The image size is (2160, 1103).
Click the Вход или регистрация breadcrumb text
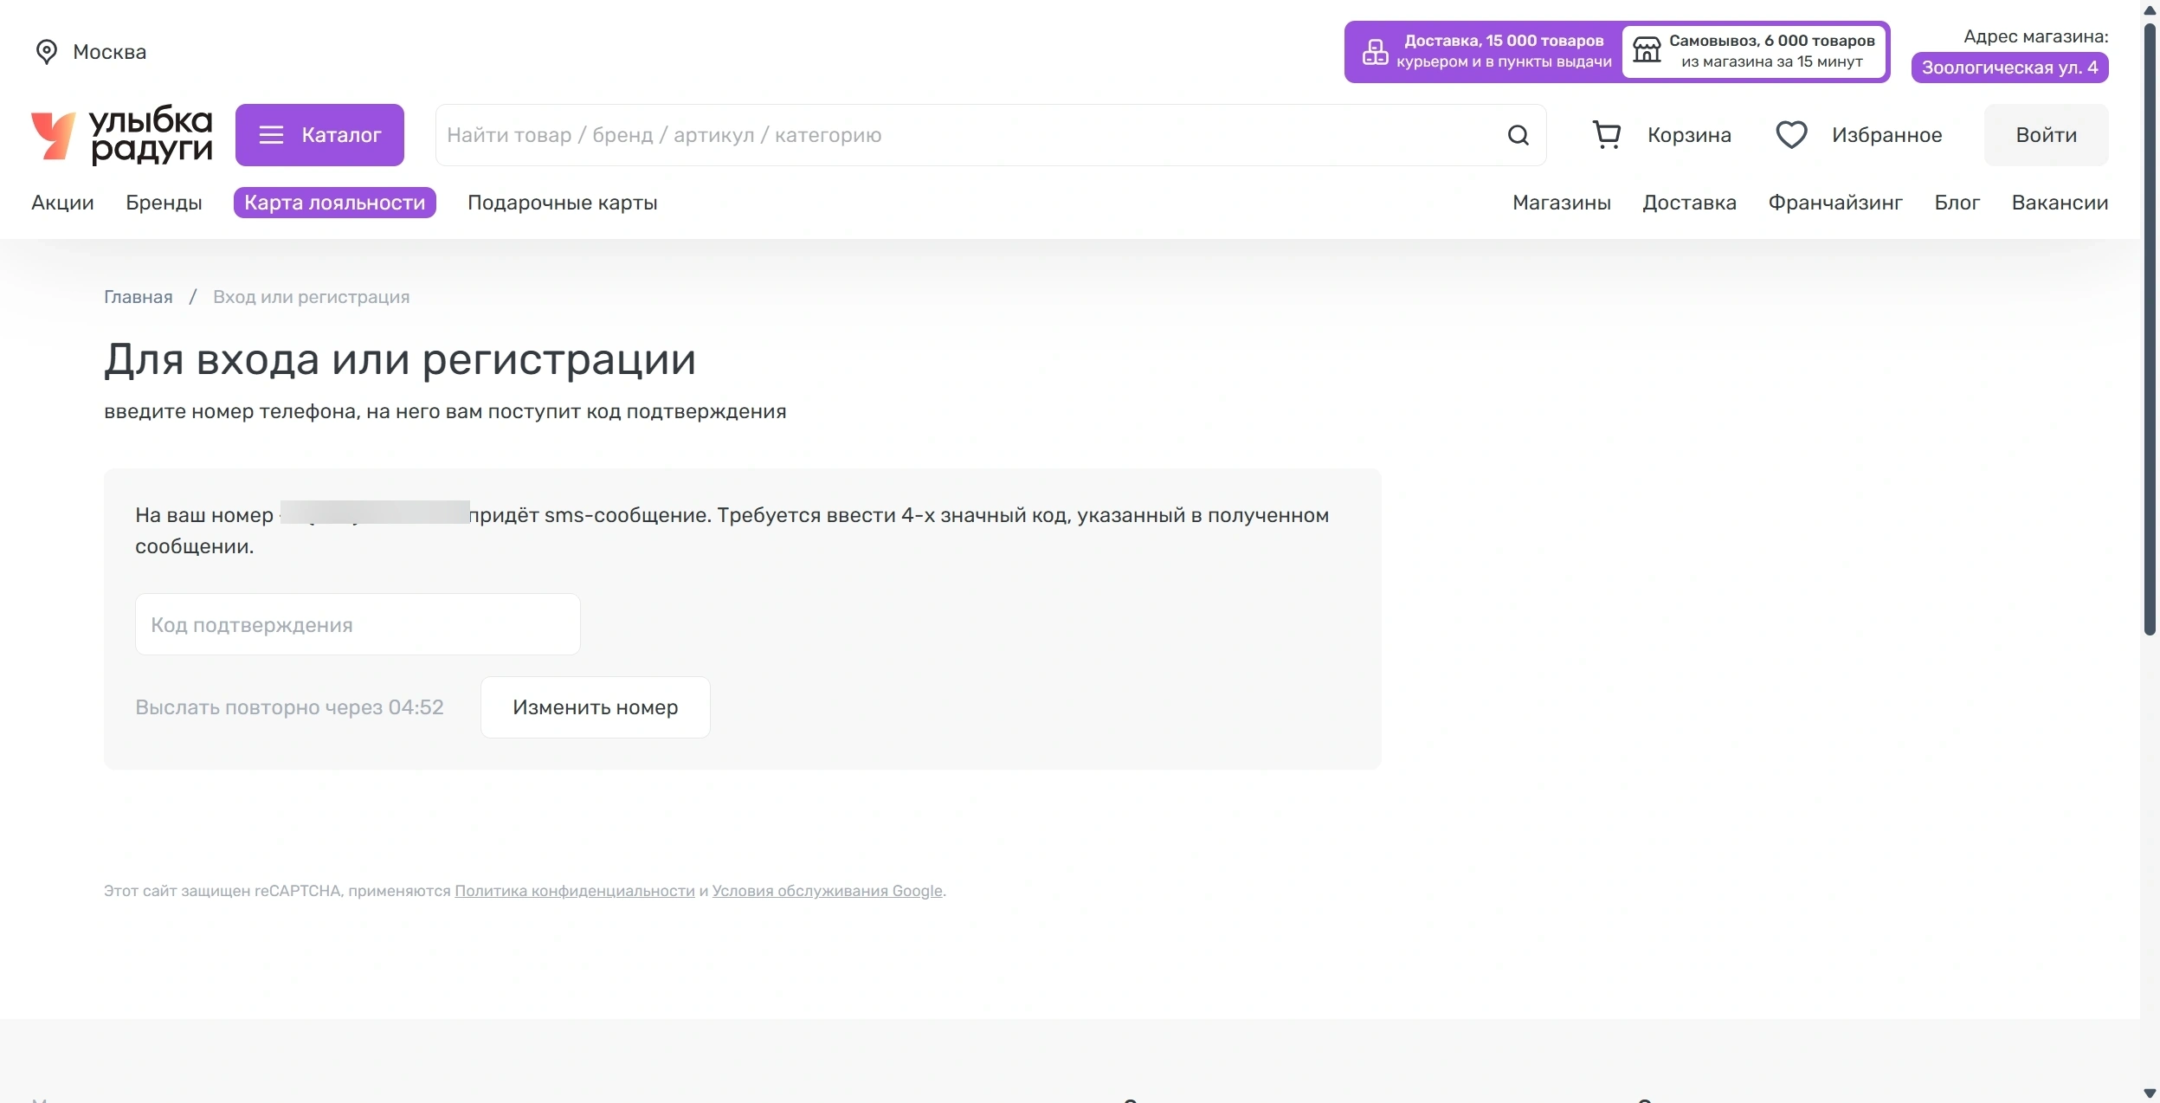pos(312,297)
